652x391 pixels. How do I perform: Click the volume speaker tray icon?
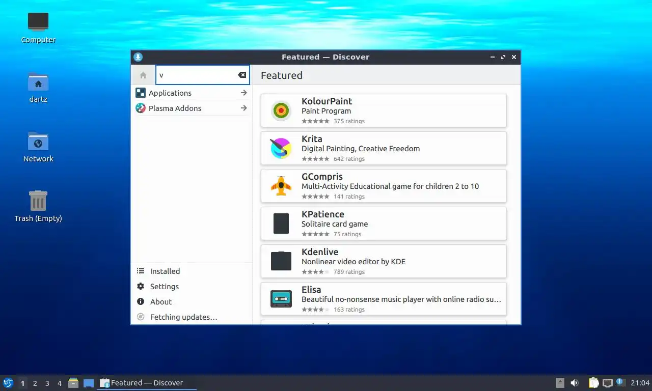[575, 383]
